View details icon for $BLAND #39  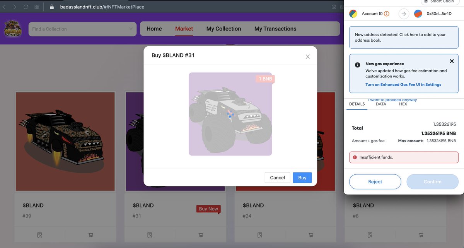(x=39, y=235)
